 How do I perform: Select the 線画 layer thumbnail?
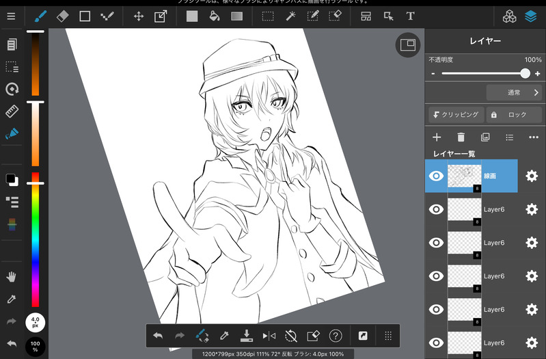(x=465, y=176)
